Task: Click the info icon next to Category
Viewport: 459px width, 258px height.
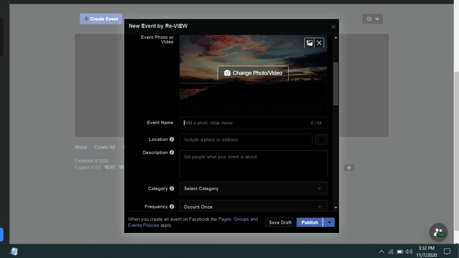Action: click(x=172, y=189)
